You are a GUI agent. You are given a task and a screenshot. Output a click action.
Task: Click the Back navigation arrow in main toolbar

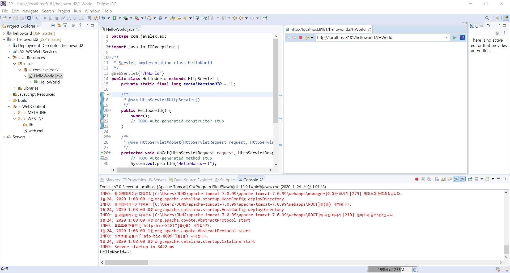[241, 18]
